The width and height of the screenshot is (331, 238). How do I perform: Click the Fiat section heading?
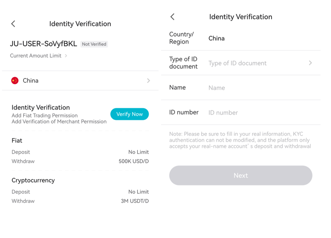[17, 140]
